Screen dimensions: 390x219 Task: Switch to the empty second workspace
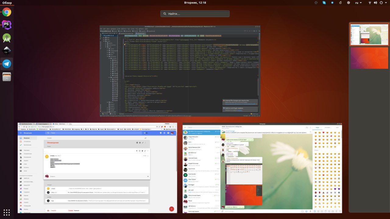pyautogui.click(x=369, y=57)
